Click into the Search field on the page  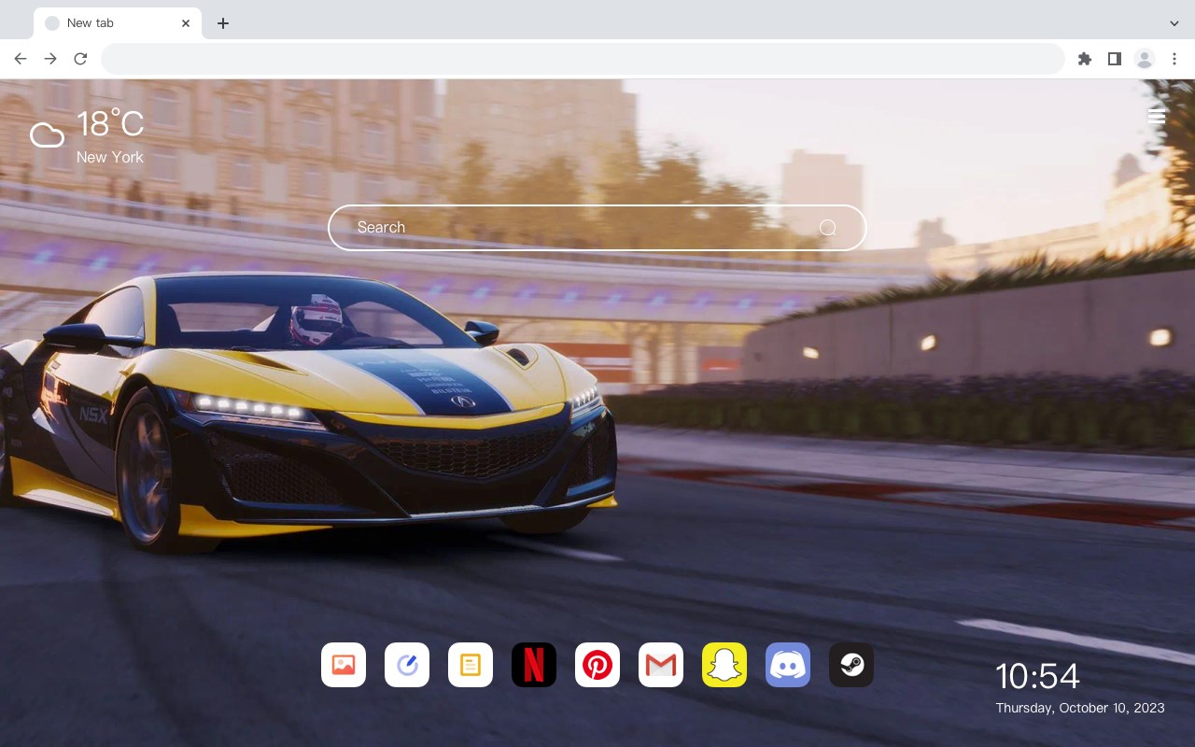click(x=597, y=228)
